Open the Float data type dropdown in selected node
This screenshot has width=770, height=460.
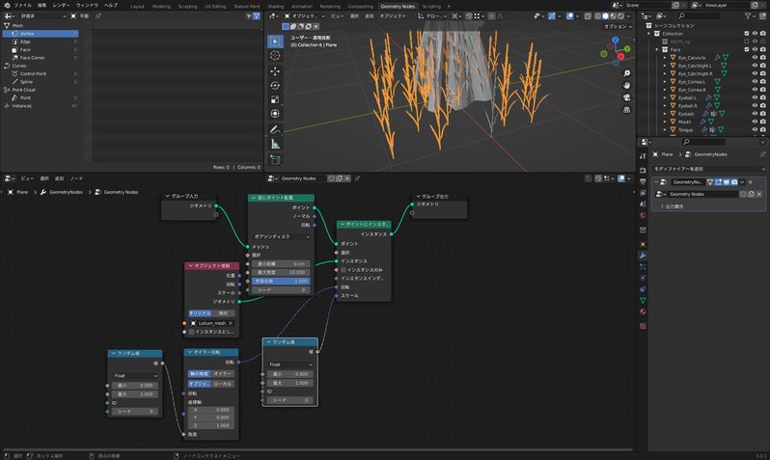[x=289, y=365]
